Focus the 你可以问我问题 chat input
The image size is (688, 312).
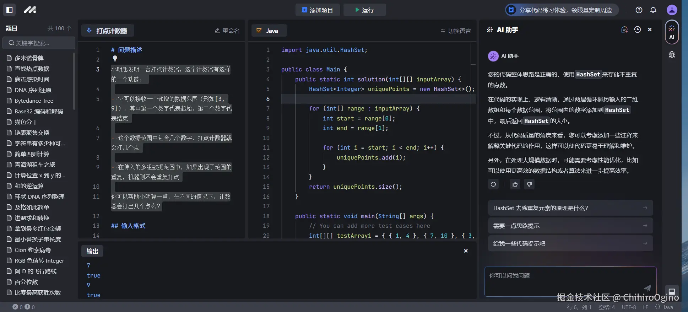click(x=570, y=281)
